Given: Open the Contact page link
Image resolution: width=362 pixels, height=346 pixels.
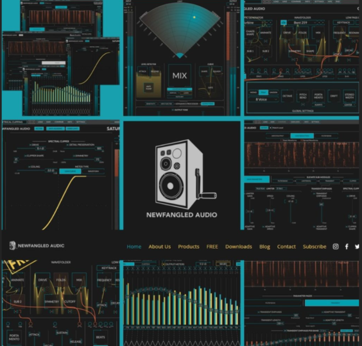Looking at the screenshot, I should pyautogui.click(x=286, y=247).
